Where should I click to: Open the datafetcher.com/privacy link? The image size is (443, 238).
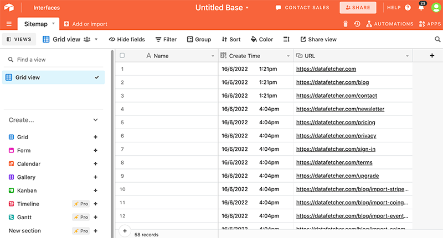coord(336,136)
